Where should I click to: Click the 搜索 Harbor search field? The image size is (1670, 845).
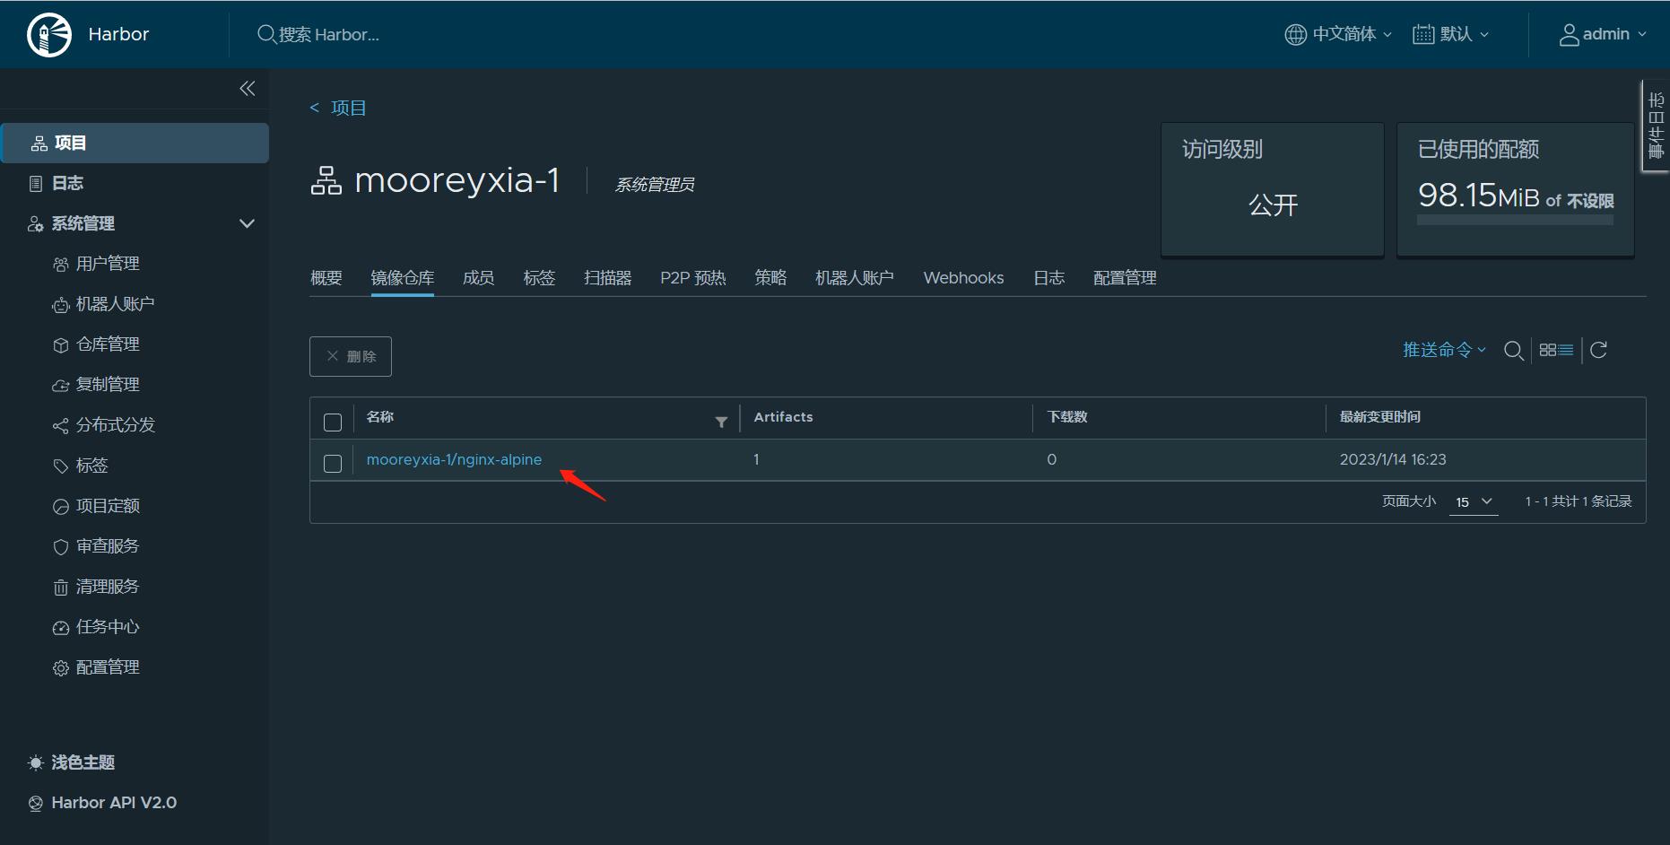[x=328, y=35]
